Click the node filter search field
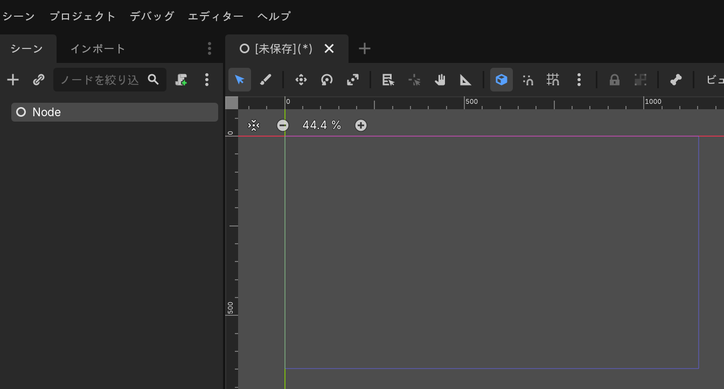The height and width of the screenshot is (389, 724). 100,80
